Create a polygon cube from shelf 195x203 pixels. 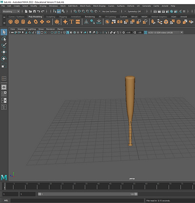(x=17, y=22)
